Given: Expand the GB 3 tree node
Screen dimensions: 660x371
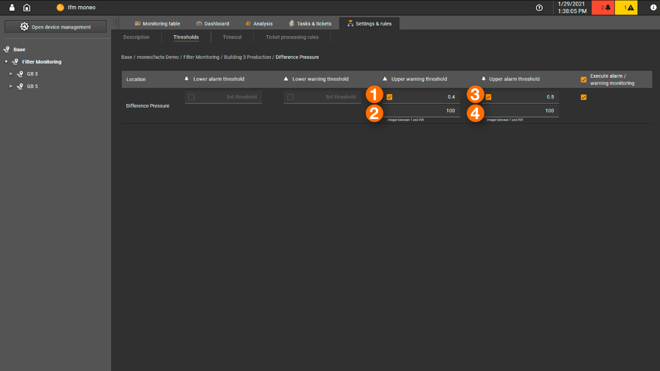Looking at the screenshot, I should coord(11,74).
